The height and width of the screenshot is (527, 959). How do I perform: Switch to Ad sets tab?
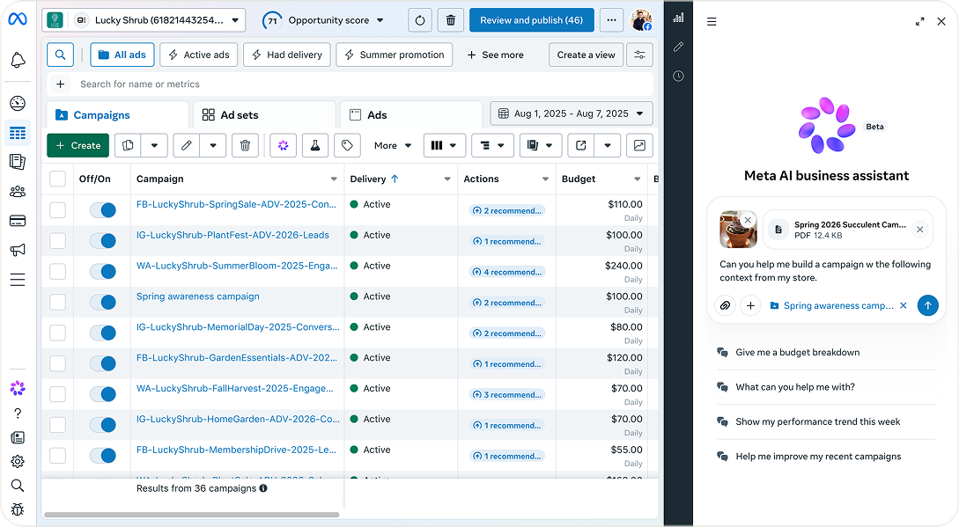tap(264, 115)
